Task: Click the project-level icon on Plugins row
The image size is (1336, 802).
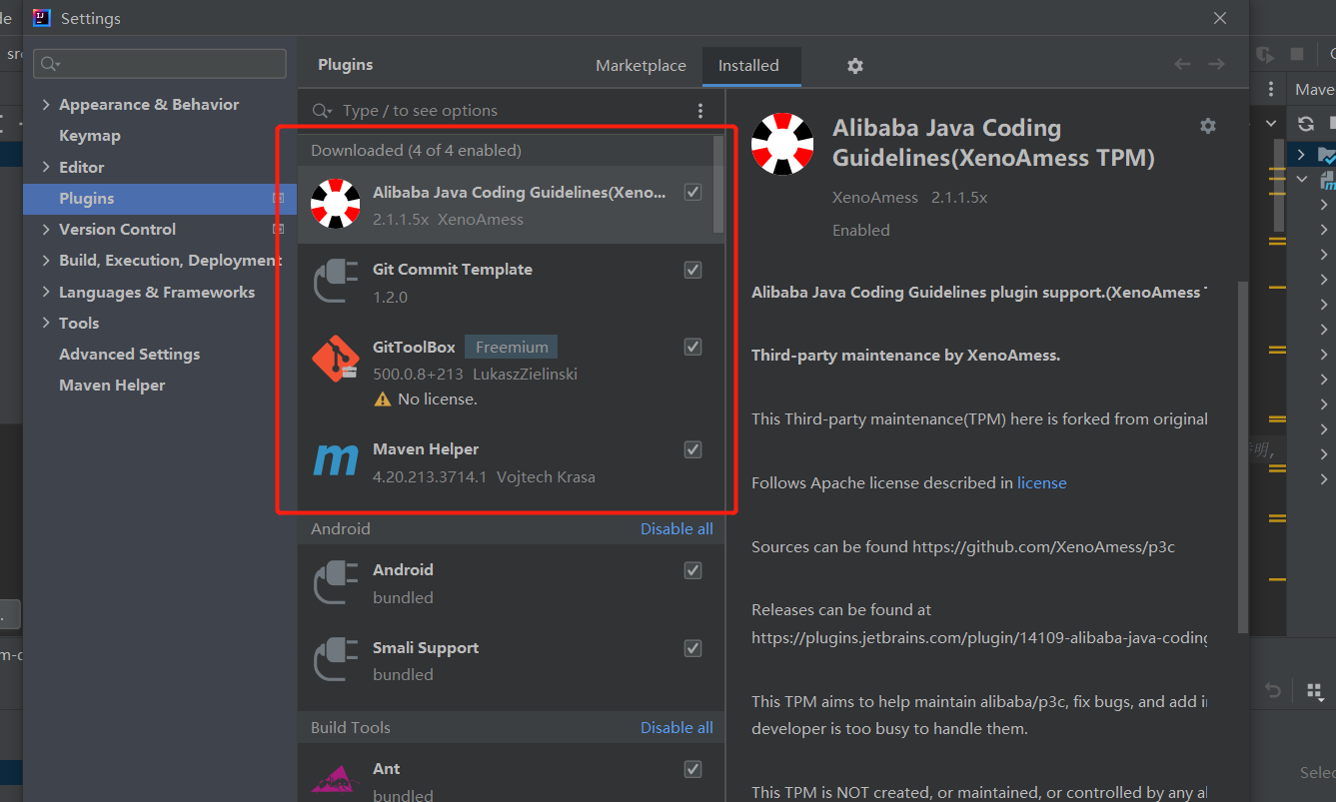Action: click(279, 199)
